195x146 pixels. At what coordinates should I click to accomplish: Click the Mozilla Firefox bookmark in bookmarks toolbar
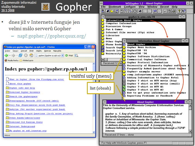12,61
